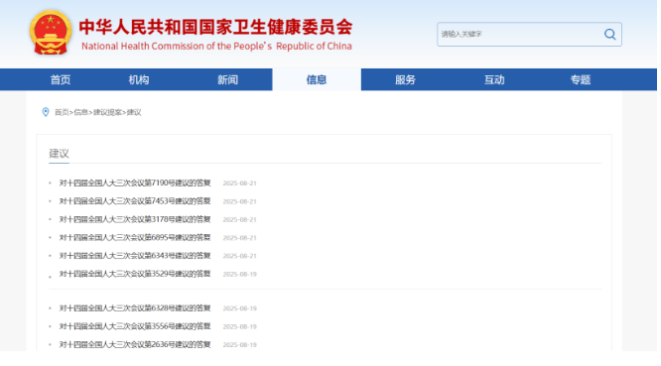Open the 专题 navigation tab
Screen dimensions: 661x366
pyautogui.click(x=581, y=79)
